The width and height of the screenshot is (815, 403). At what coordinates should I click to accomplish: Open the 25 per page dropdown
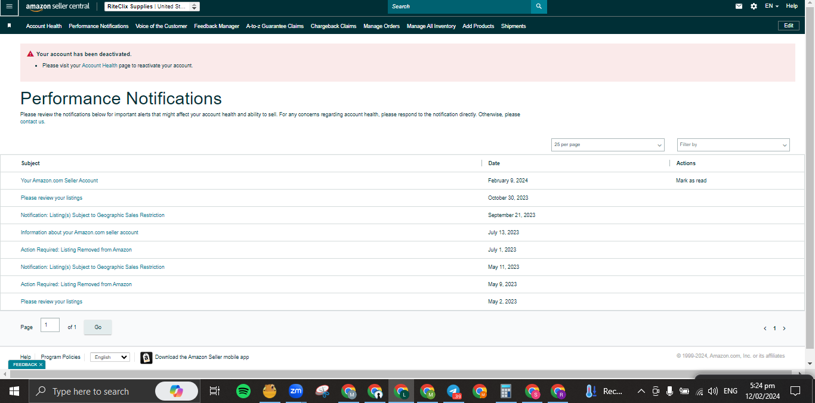[607, 145]
